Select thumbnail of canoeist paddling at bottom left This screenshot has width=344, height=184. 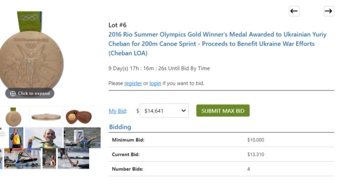[x=22, y=158]
